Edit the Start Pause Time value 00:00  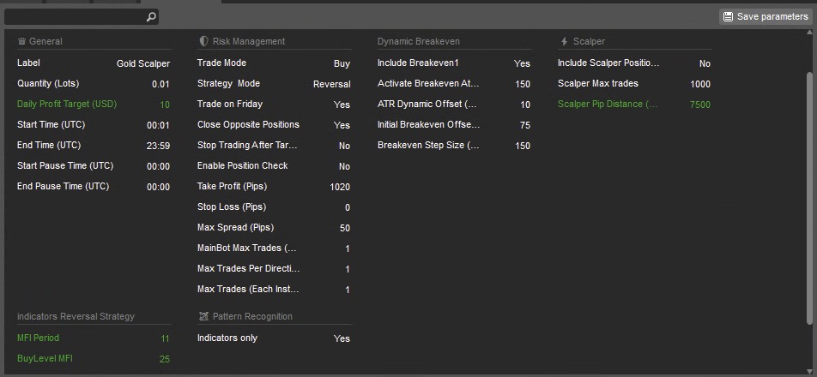(159, 166)
